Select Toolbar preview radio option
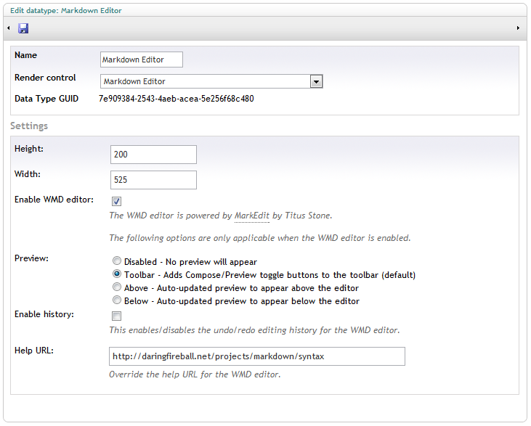This screenshot has width=531, height=426. coord(117,274)
